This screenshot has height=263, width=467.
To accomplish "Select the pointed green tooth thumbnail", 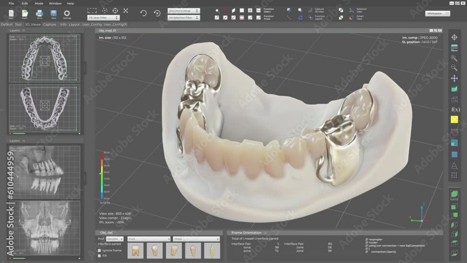I will (x=212, y=250).
